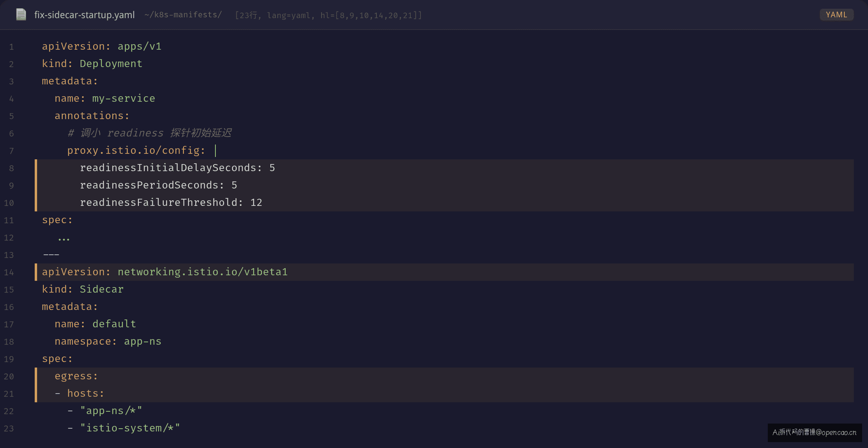Click 'kind: Sidecar' line
This screenshot has height=448, width=868.
[83, 289]
